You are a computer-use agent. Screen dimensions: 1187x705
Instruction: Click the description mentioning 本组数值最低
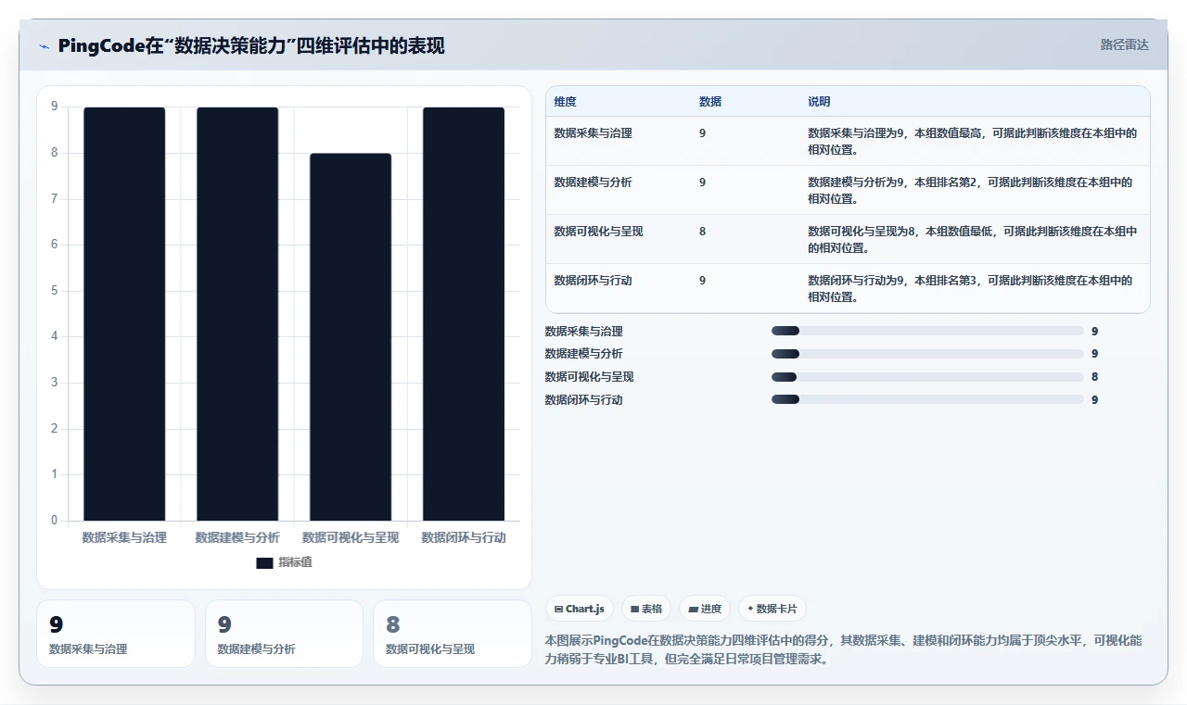pos(972,239)
